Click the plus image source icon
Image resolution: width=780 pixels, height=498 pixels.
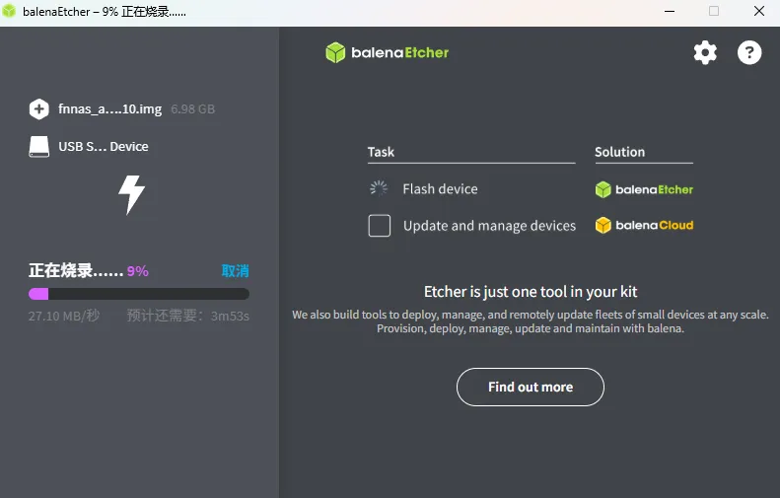click(x=38, y=108)
